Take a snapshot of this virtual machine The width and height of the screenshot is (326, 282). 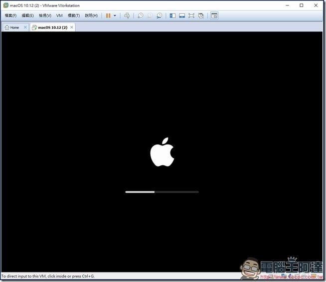click(141, 15)
